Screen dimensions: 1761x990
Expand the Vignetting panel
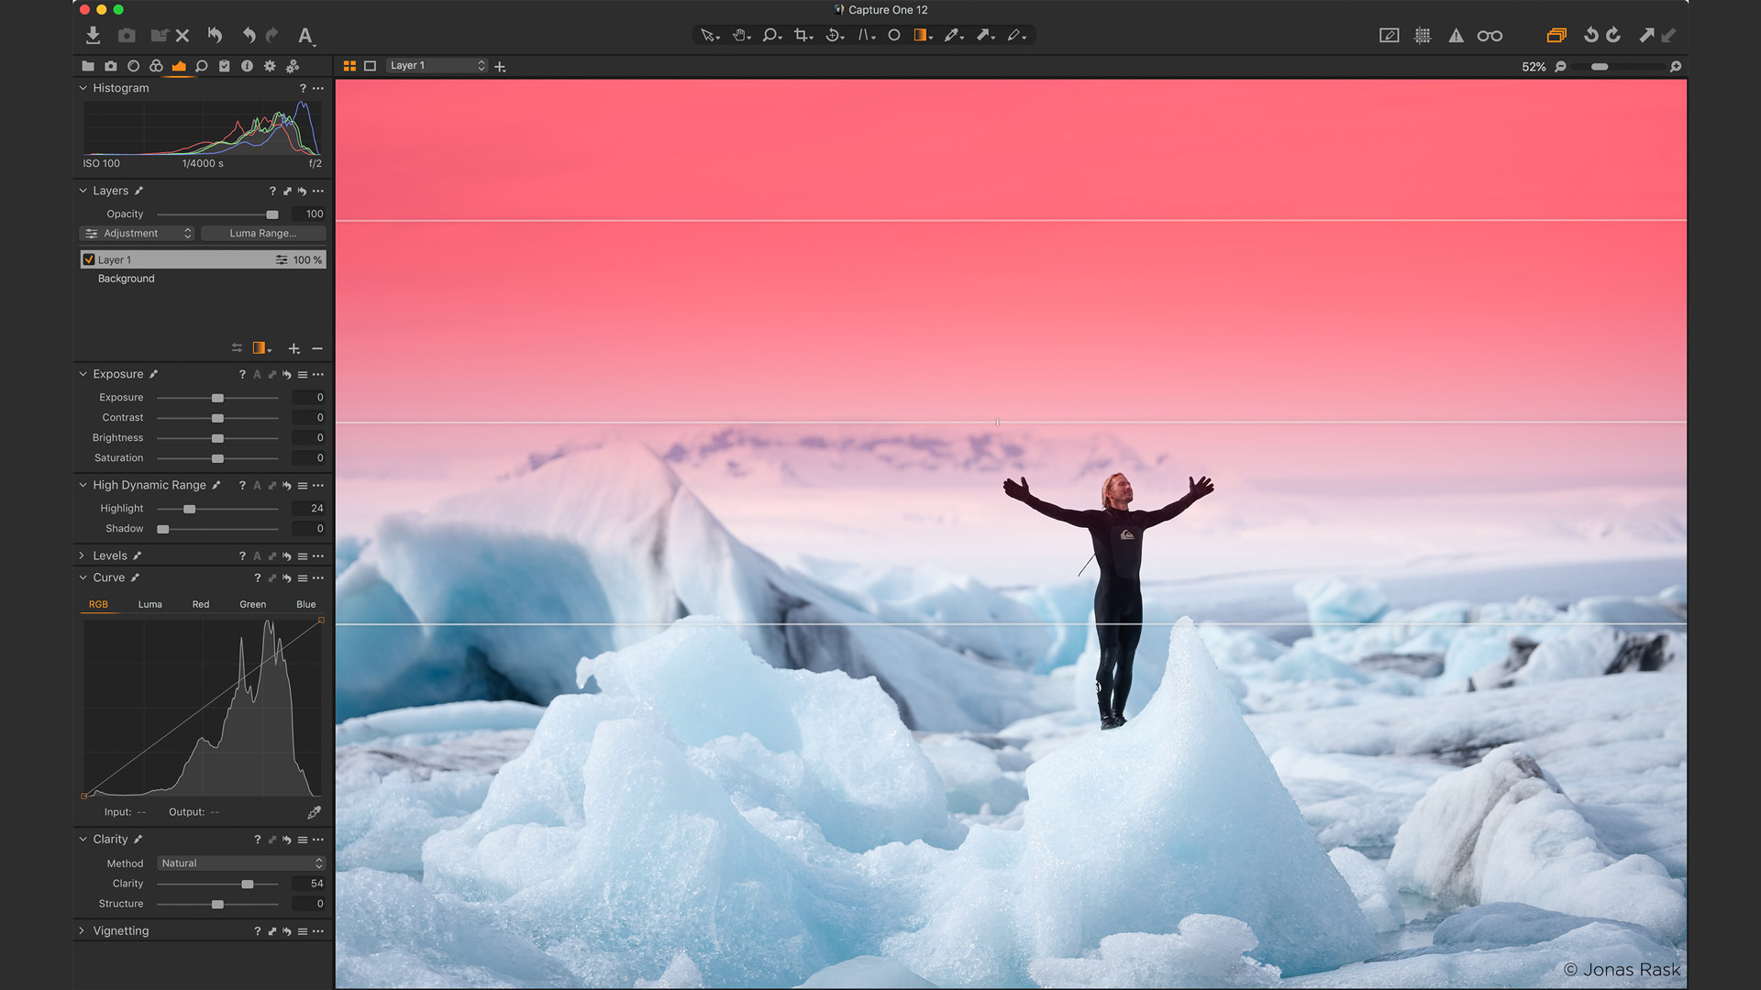[82, 930]
